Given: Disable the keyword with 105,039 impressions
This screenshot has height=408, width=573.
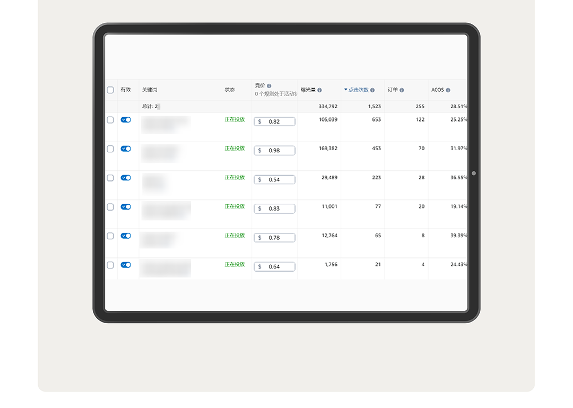Looking at the screenshot, I should [x=126, y=120].
